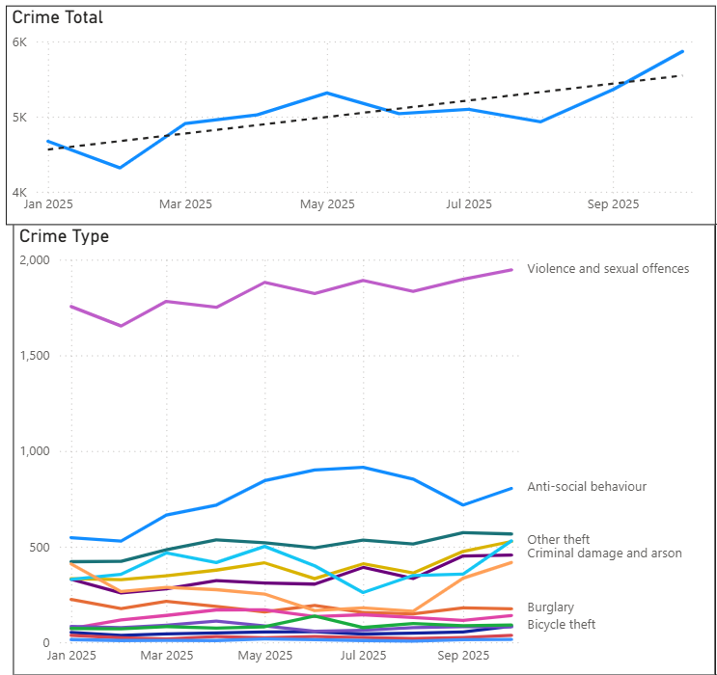
Task: Click Mar 2025 on Crime Total axis
Action: pyautogui.click(x=184, y=204)
